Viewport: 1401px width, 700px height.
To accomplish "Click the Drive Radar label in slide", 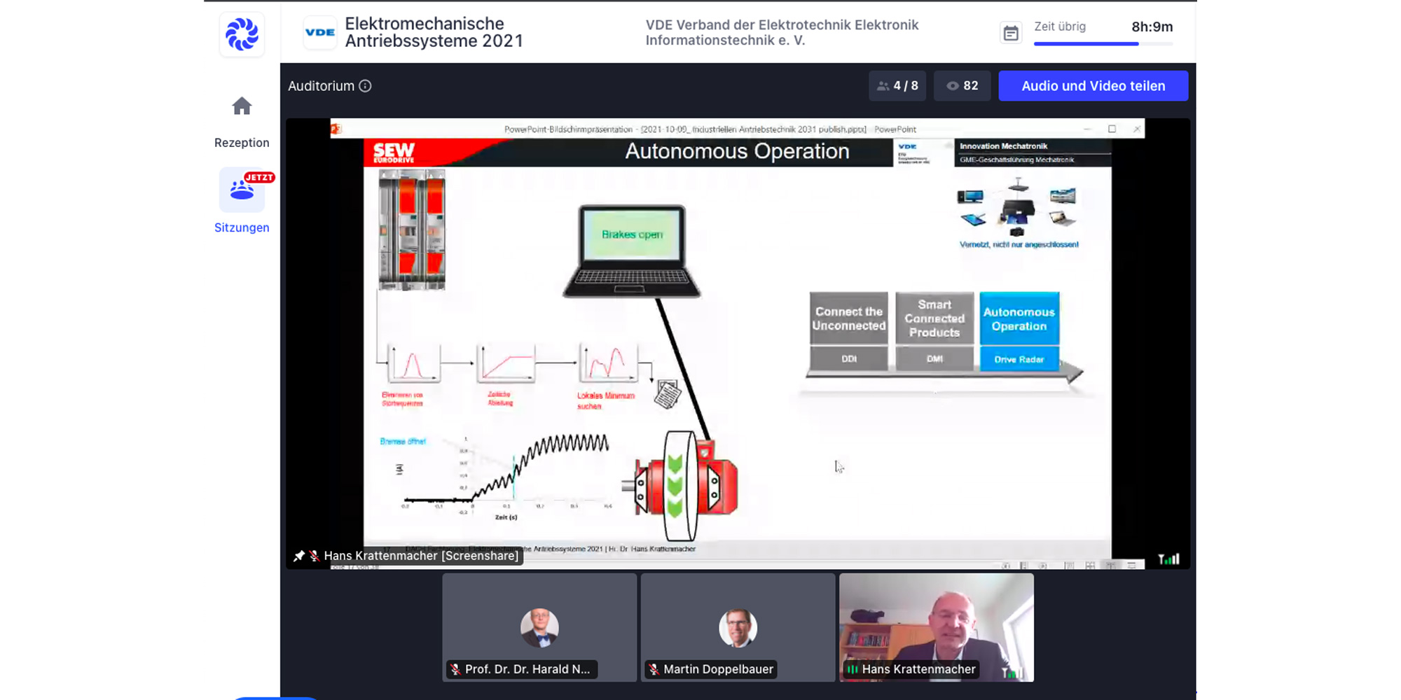I will click(x=1019, y=359).
